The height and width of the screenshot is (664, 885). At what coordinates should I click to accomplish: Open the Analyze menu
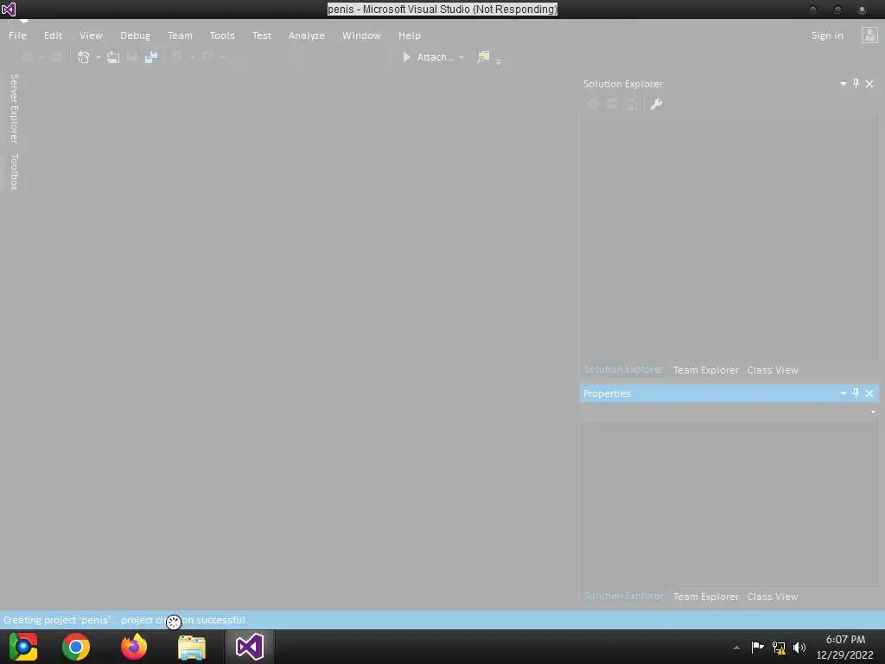(x=307, y=35)
